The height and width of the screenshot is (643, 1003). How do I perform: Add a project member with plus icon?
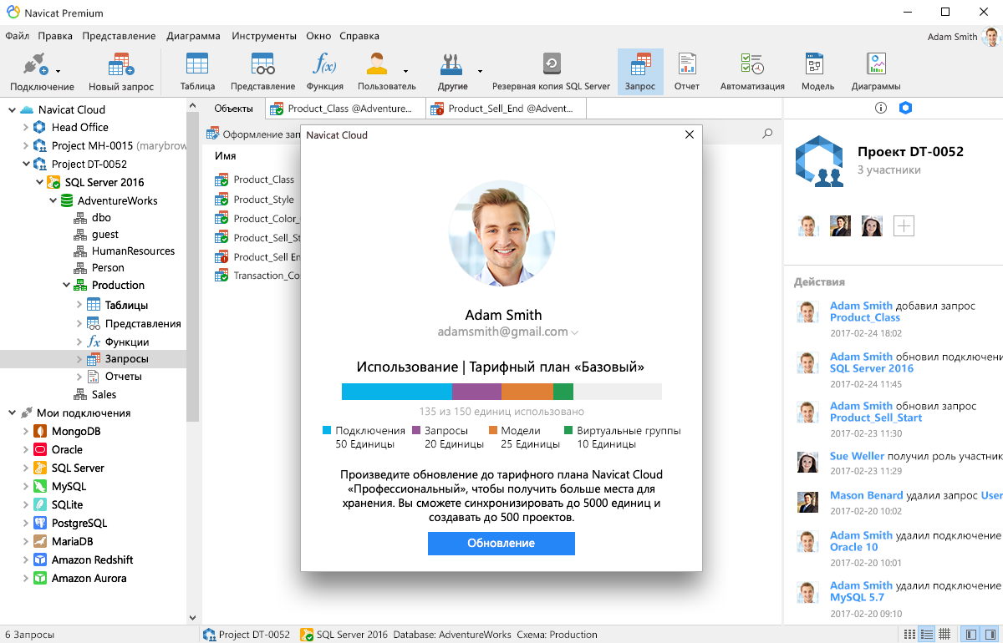pos(904,225)
